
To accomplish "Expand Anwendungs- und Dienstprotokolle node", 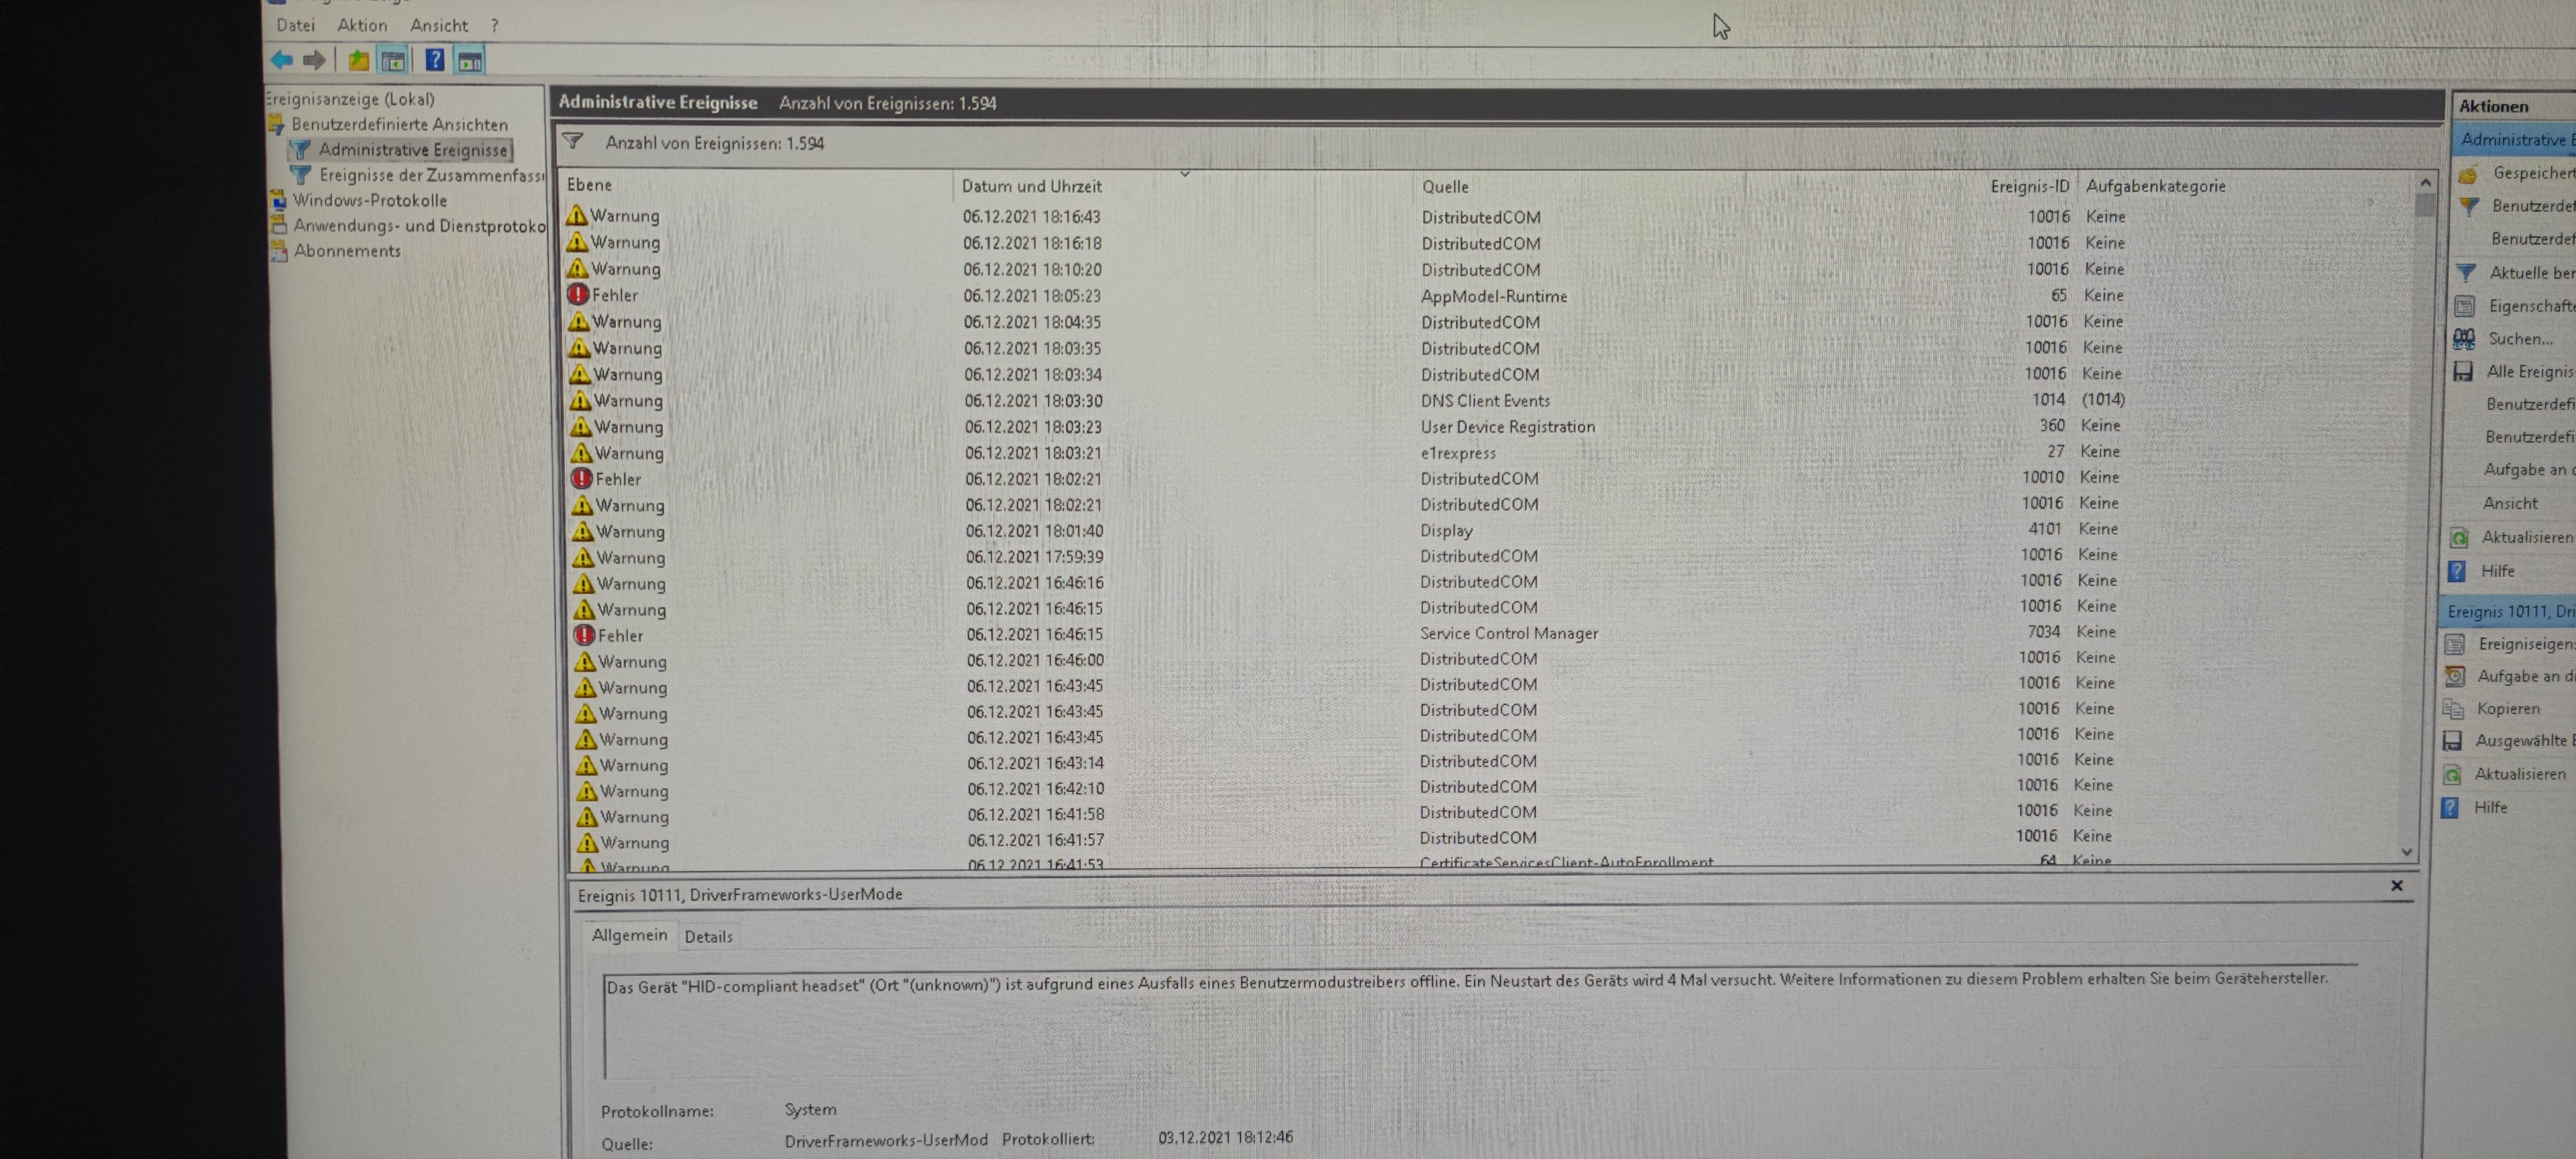I will (x=419, y=226).
